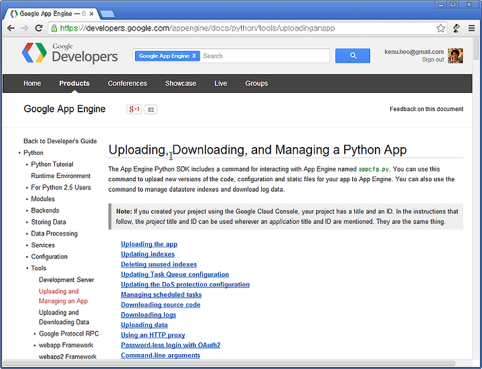Click Updating Task Queue configuration link
The height and width of the screenshot is (369, 482).
tap(175, 275)
